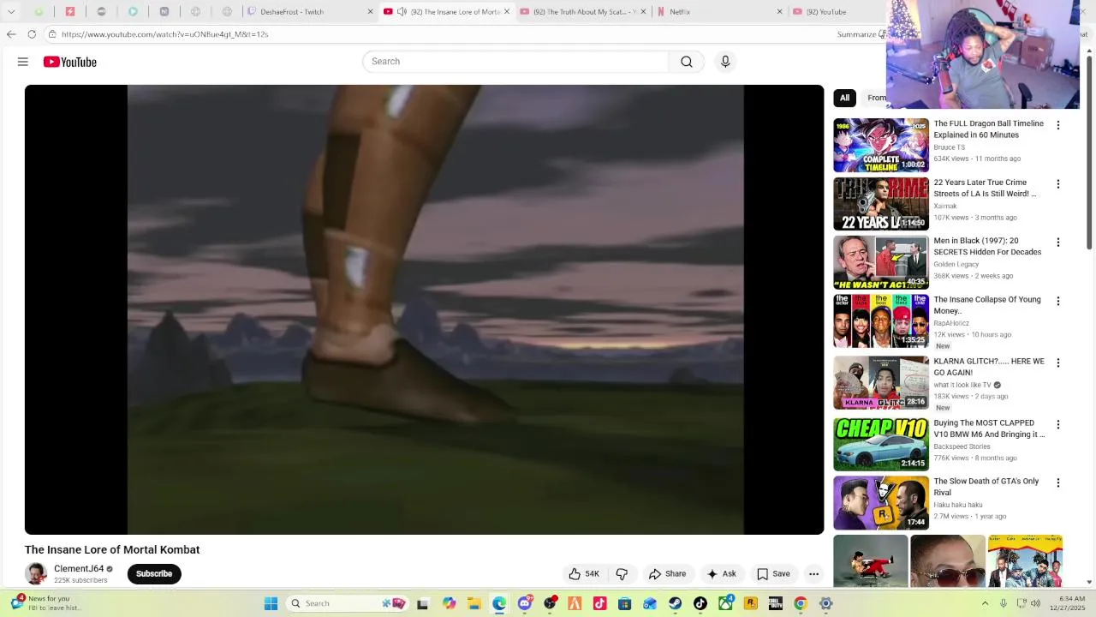Open options for the KLARNA GLITCH video
1096x617 pixels.
point(1058,363)
